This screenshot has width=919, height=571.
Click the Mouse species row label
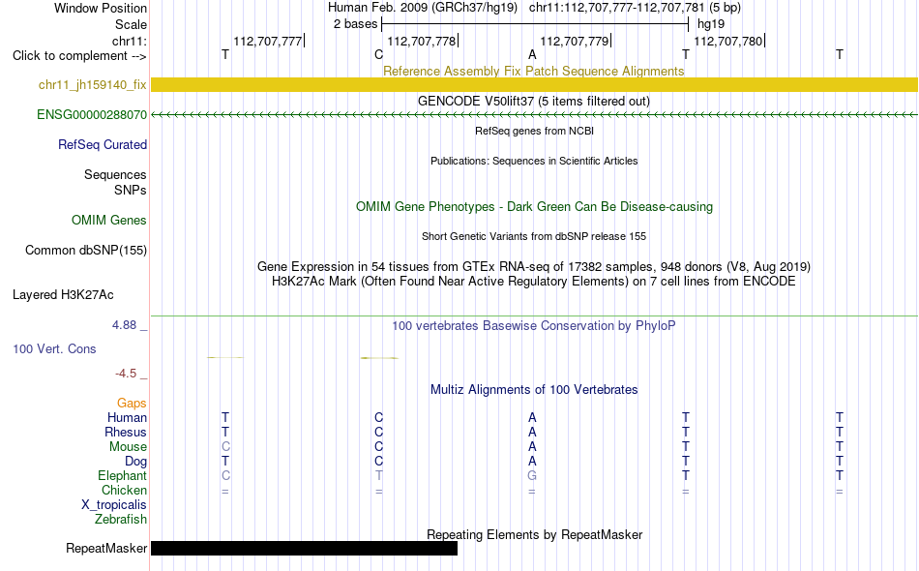pos(128,447)
